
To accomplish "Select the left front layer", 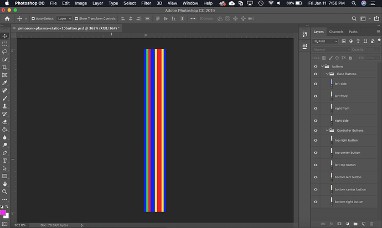I will 349,96.
